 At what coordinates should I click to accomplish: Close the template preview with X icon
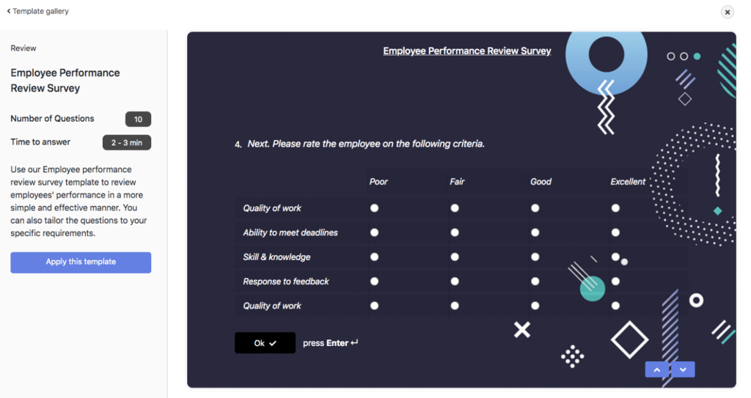coord(727,12)
